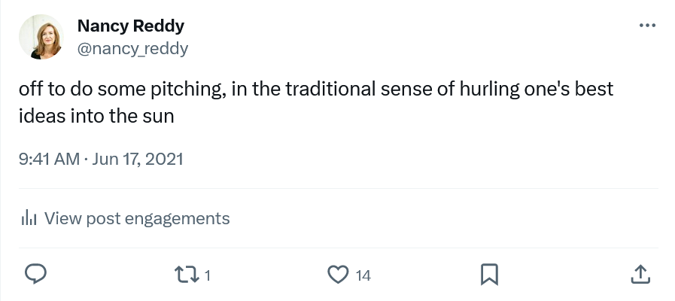This screenshot has width=675, height=301.
Task: Click the display name Nancy Reddy
Action: [x=131, y=26]
